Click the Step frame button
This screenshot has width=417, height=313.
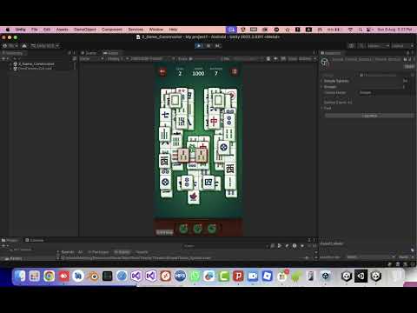(218, 46)
